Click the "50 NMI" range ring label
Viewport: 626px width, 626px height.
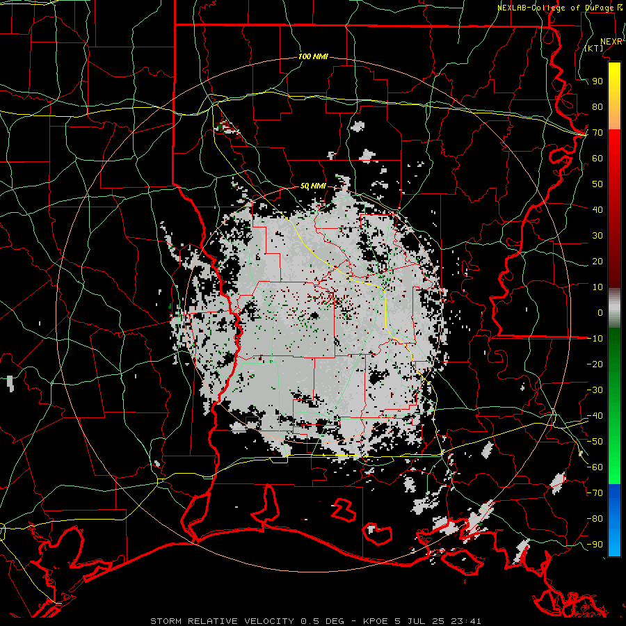click(x=313, y=186)
